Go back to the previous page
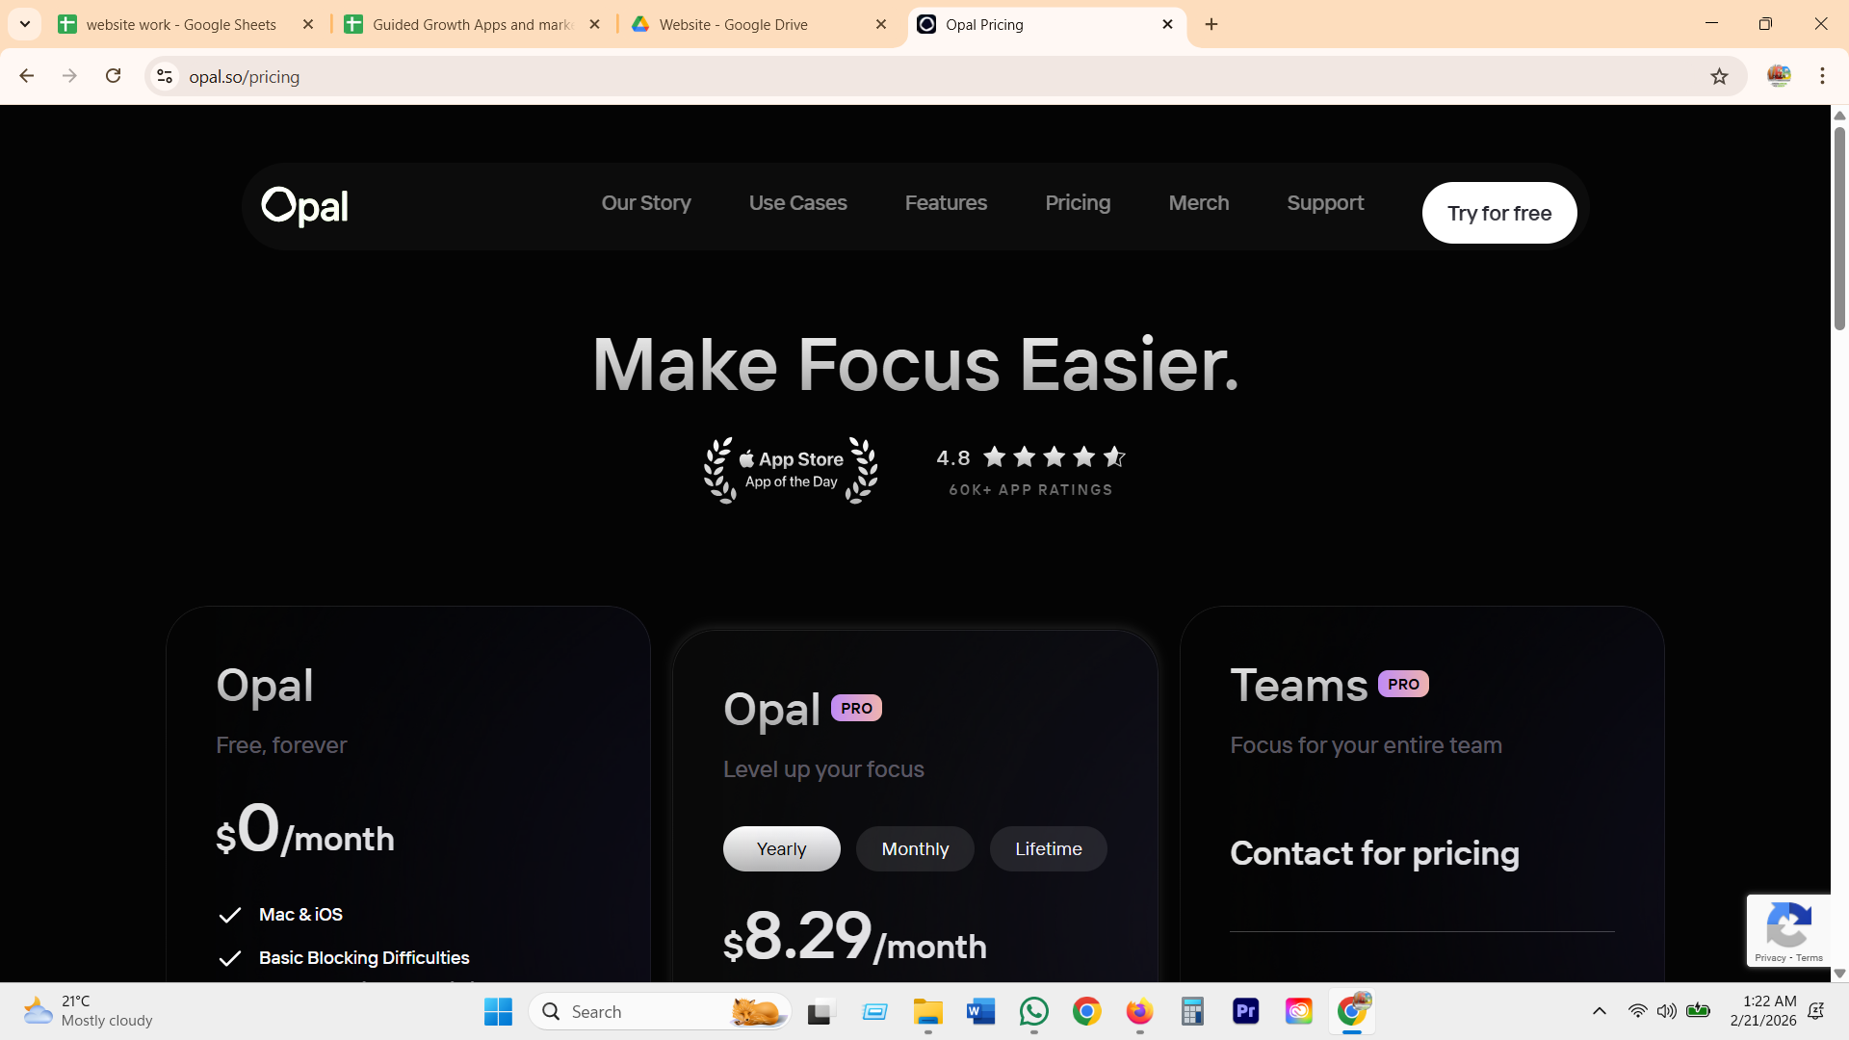Screen dimensions: 1849x1040 (27, 76)
